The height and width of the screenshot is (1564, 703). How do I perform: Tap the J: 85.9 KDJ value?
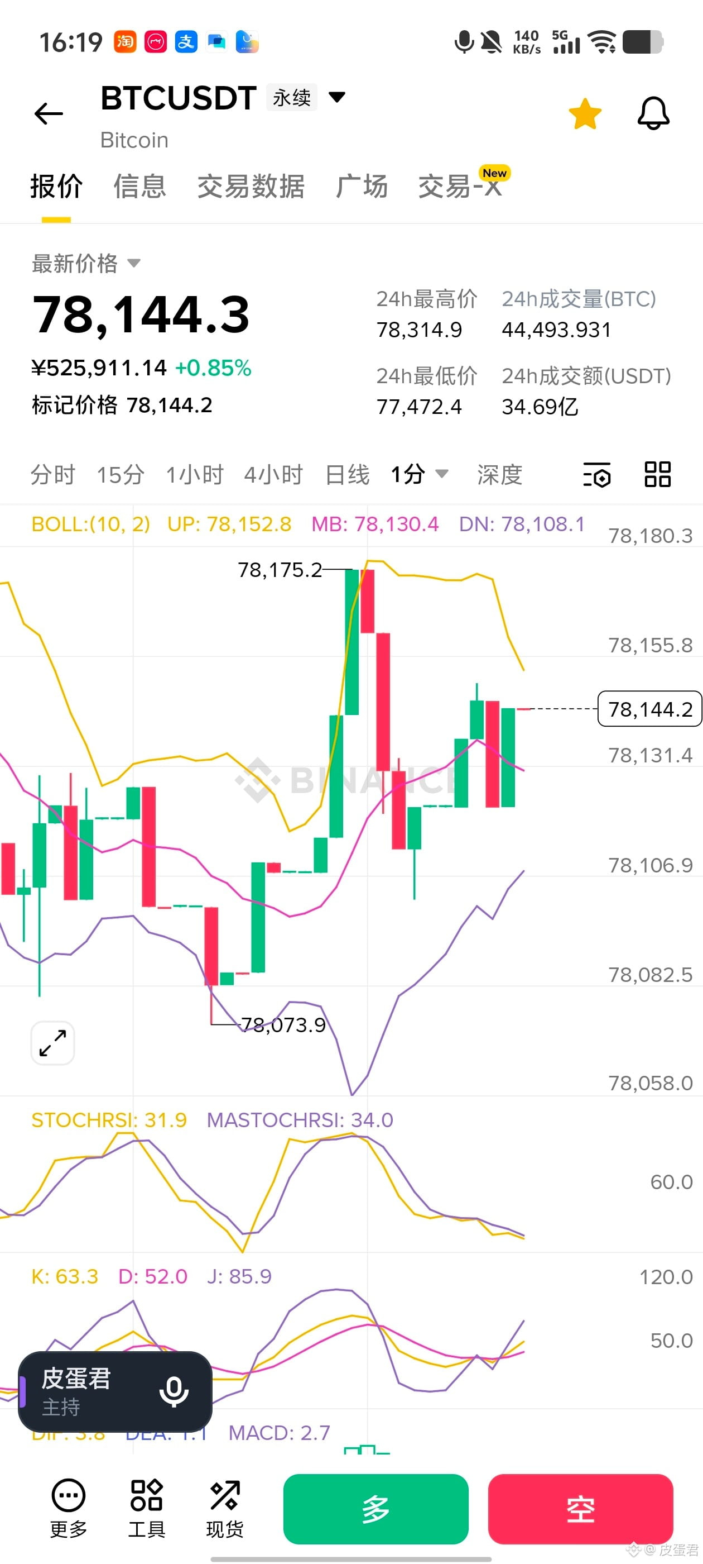tap(239, 1276)
